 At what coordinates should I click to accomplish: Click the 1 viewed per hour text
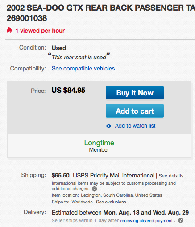point(40,31)
